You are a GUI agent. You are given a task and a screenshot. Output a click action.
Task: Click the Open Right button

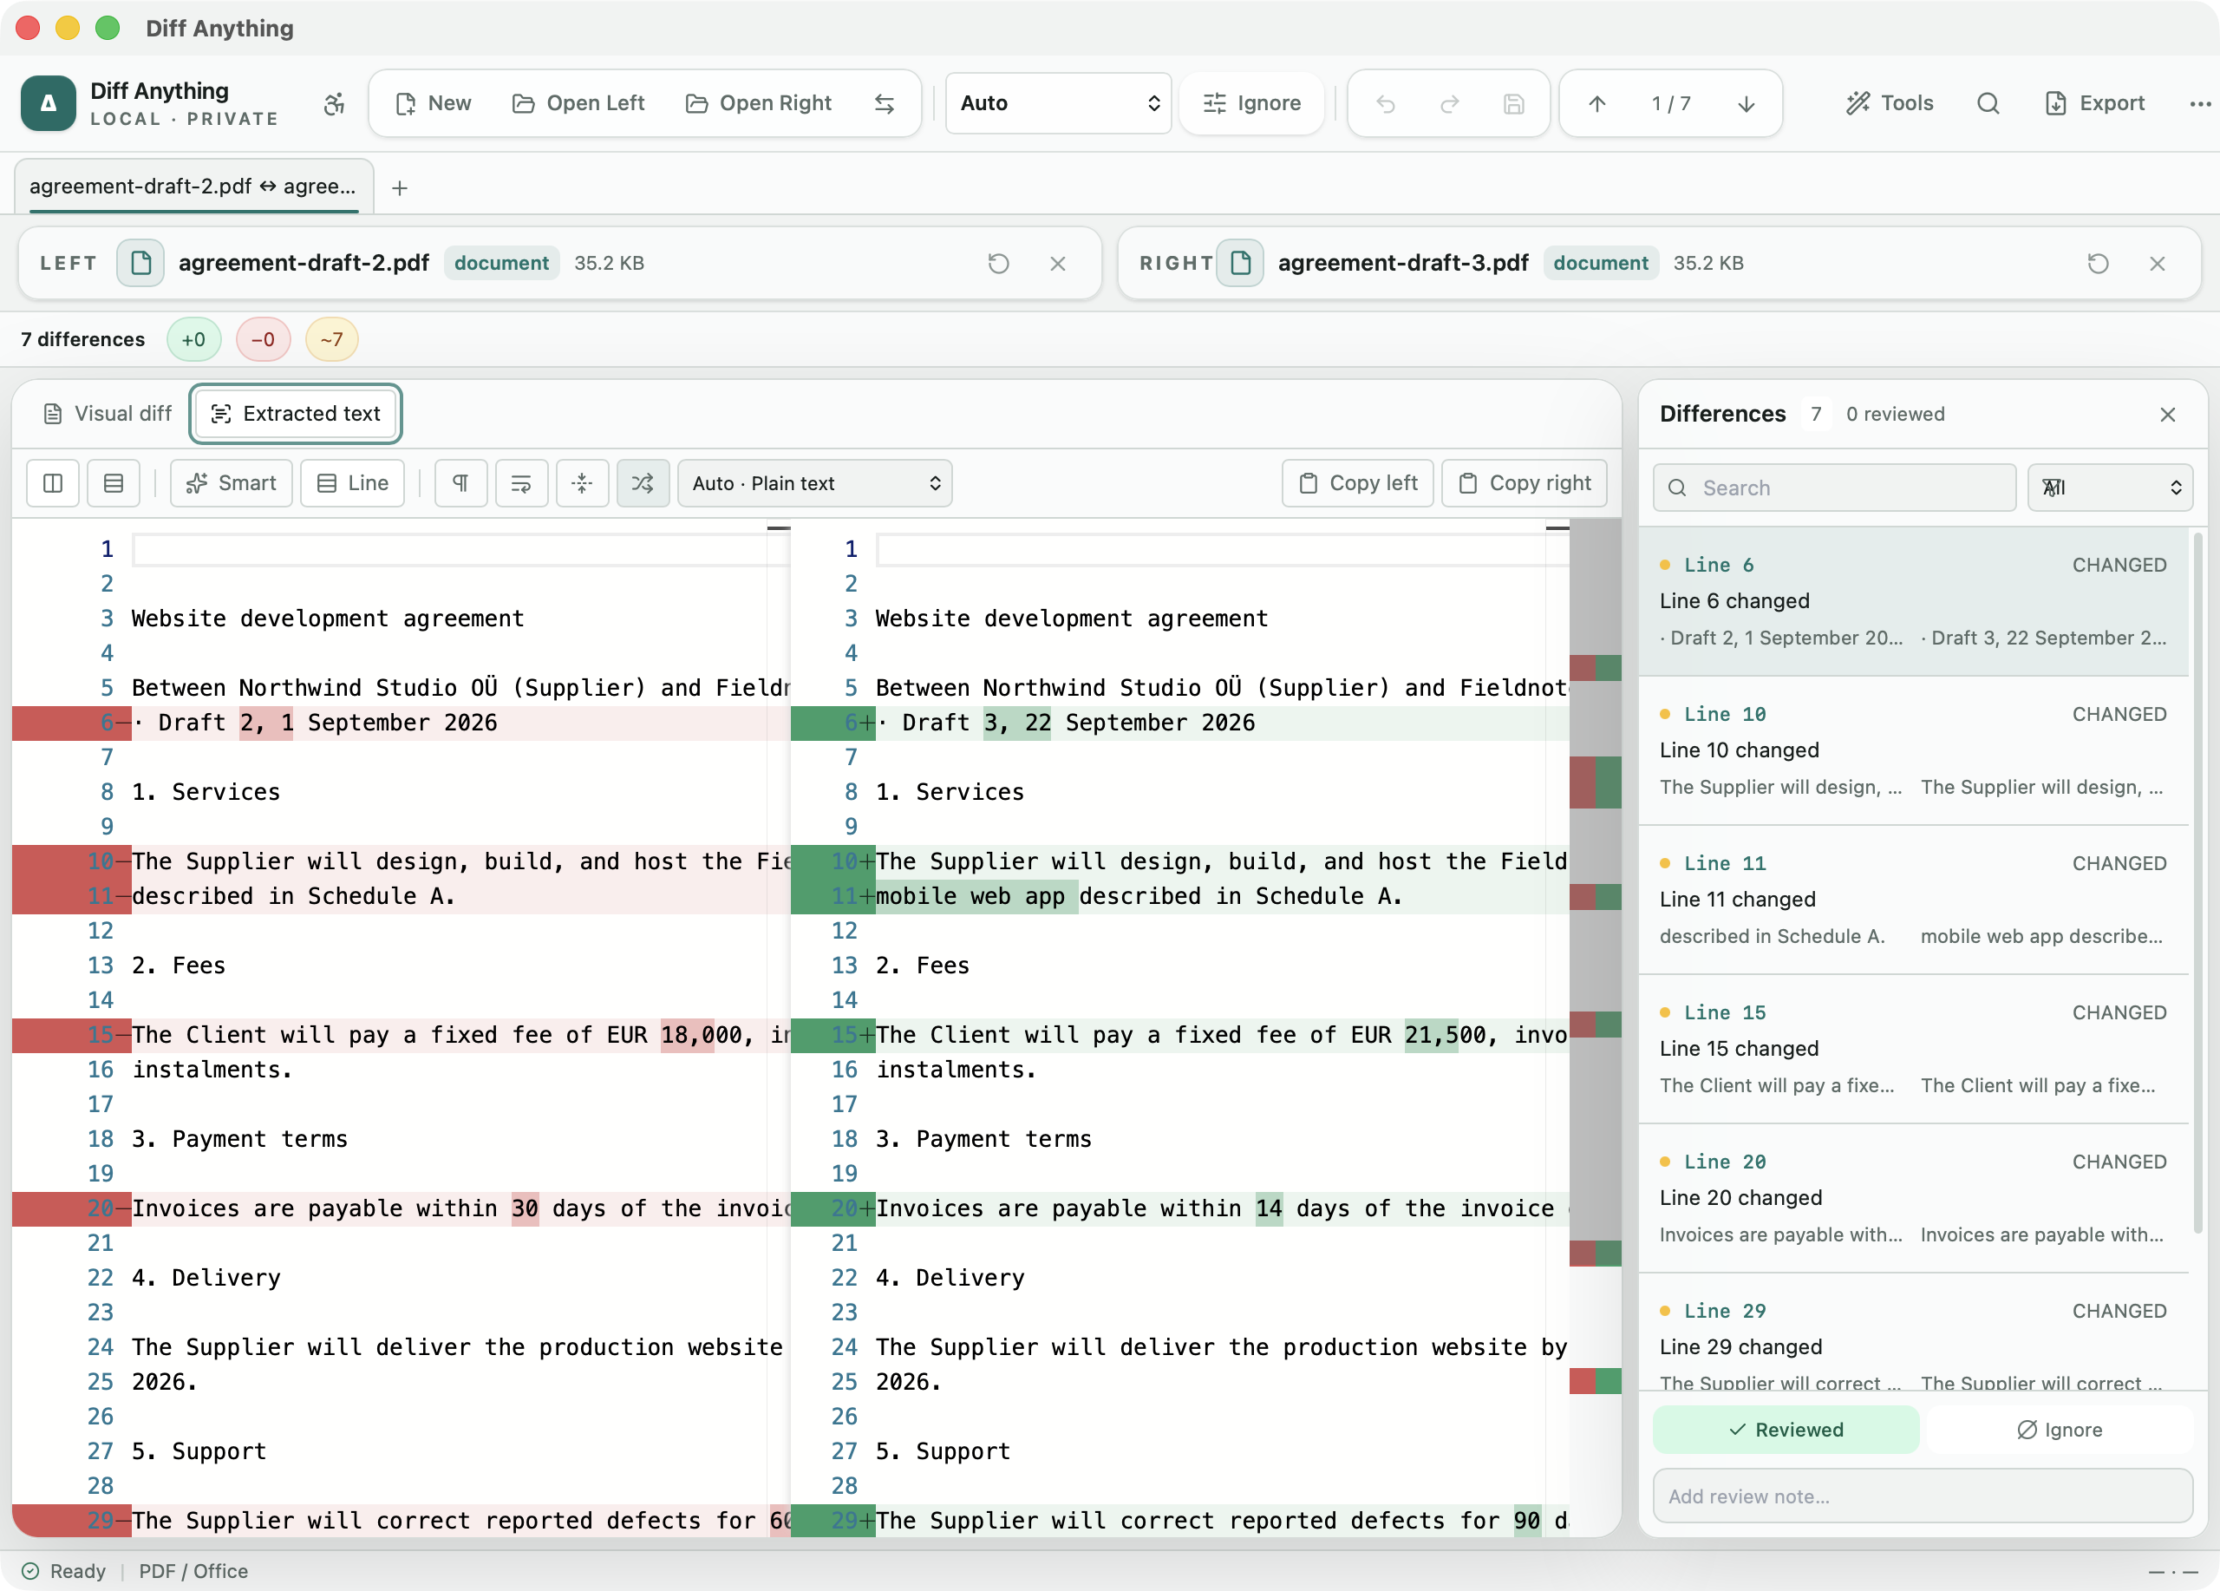[x=759, y=103]
